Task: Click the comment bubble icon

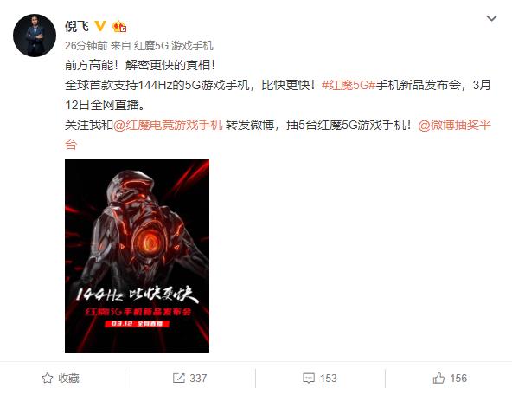Action: [309, 379]
